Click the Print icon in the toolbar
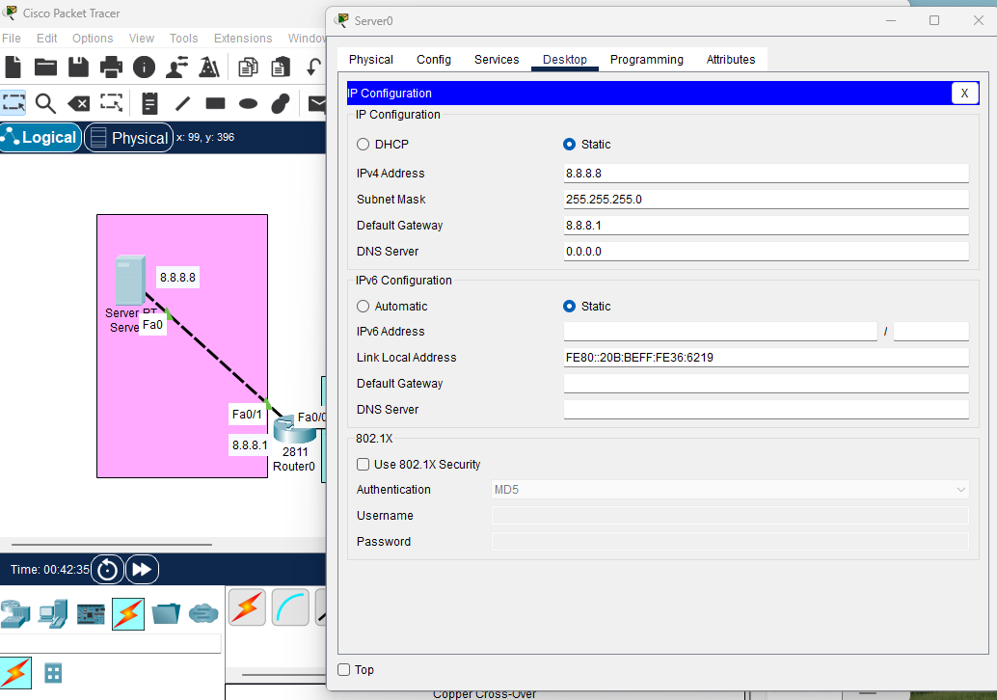 (x=111, y=67)
